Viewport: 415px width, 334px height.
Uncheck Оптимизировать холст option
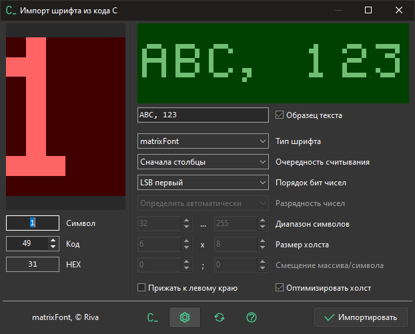[x=280, y=288]
